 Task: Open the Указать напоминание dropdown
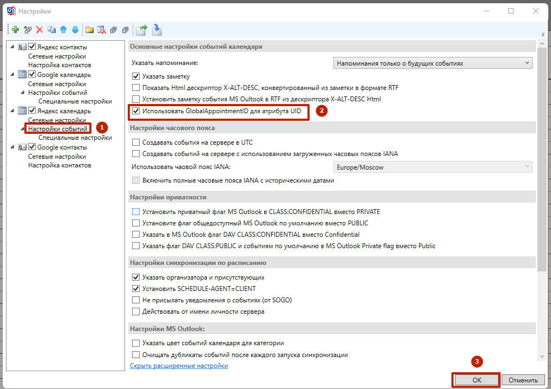click(432, 63)
